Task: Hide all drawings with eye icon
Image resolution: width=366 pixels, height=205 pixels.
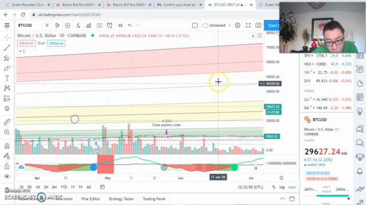Action: pyautogui.click(x=7, y=177)
